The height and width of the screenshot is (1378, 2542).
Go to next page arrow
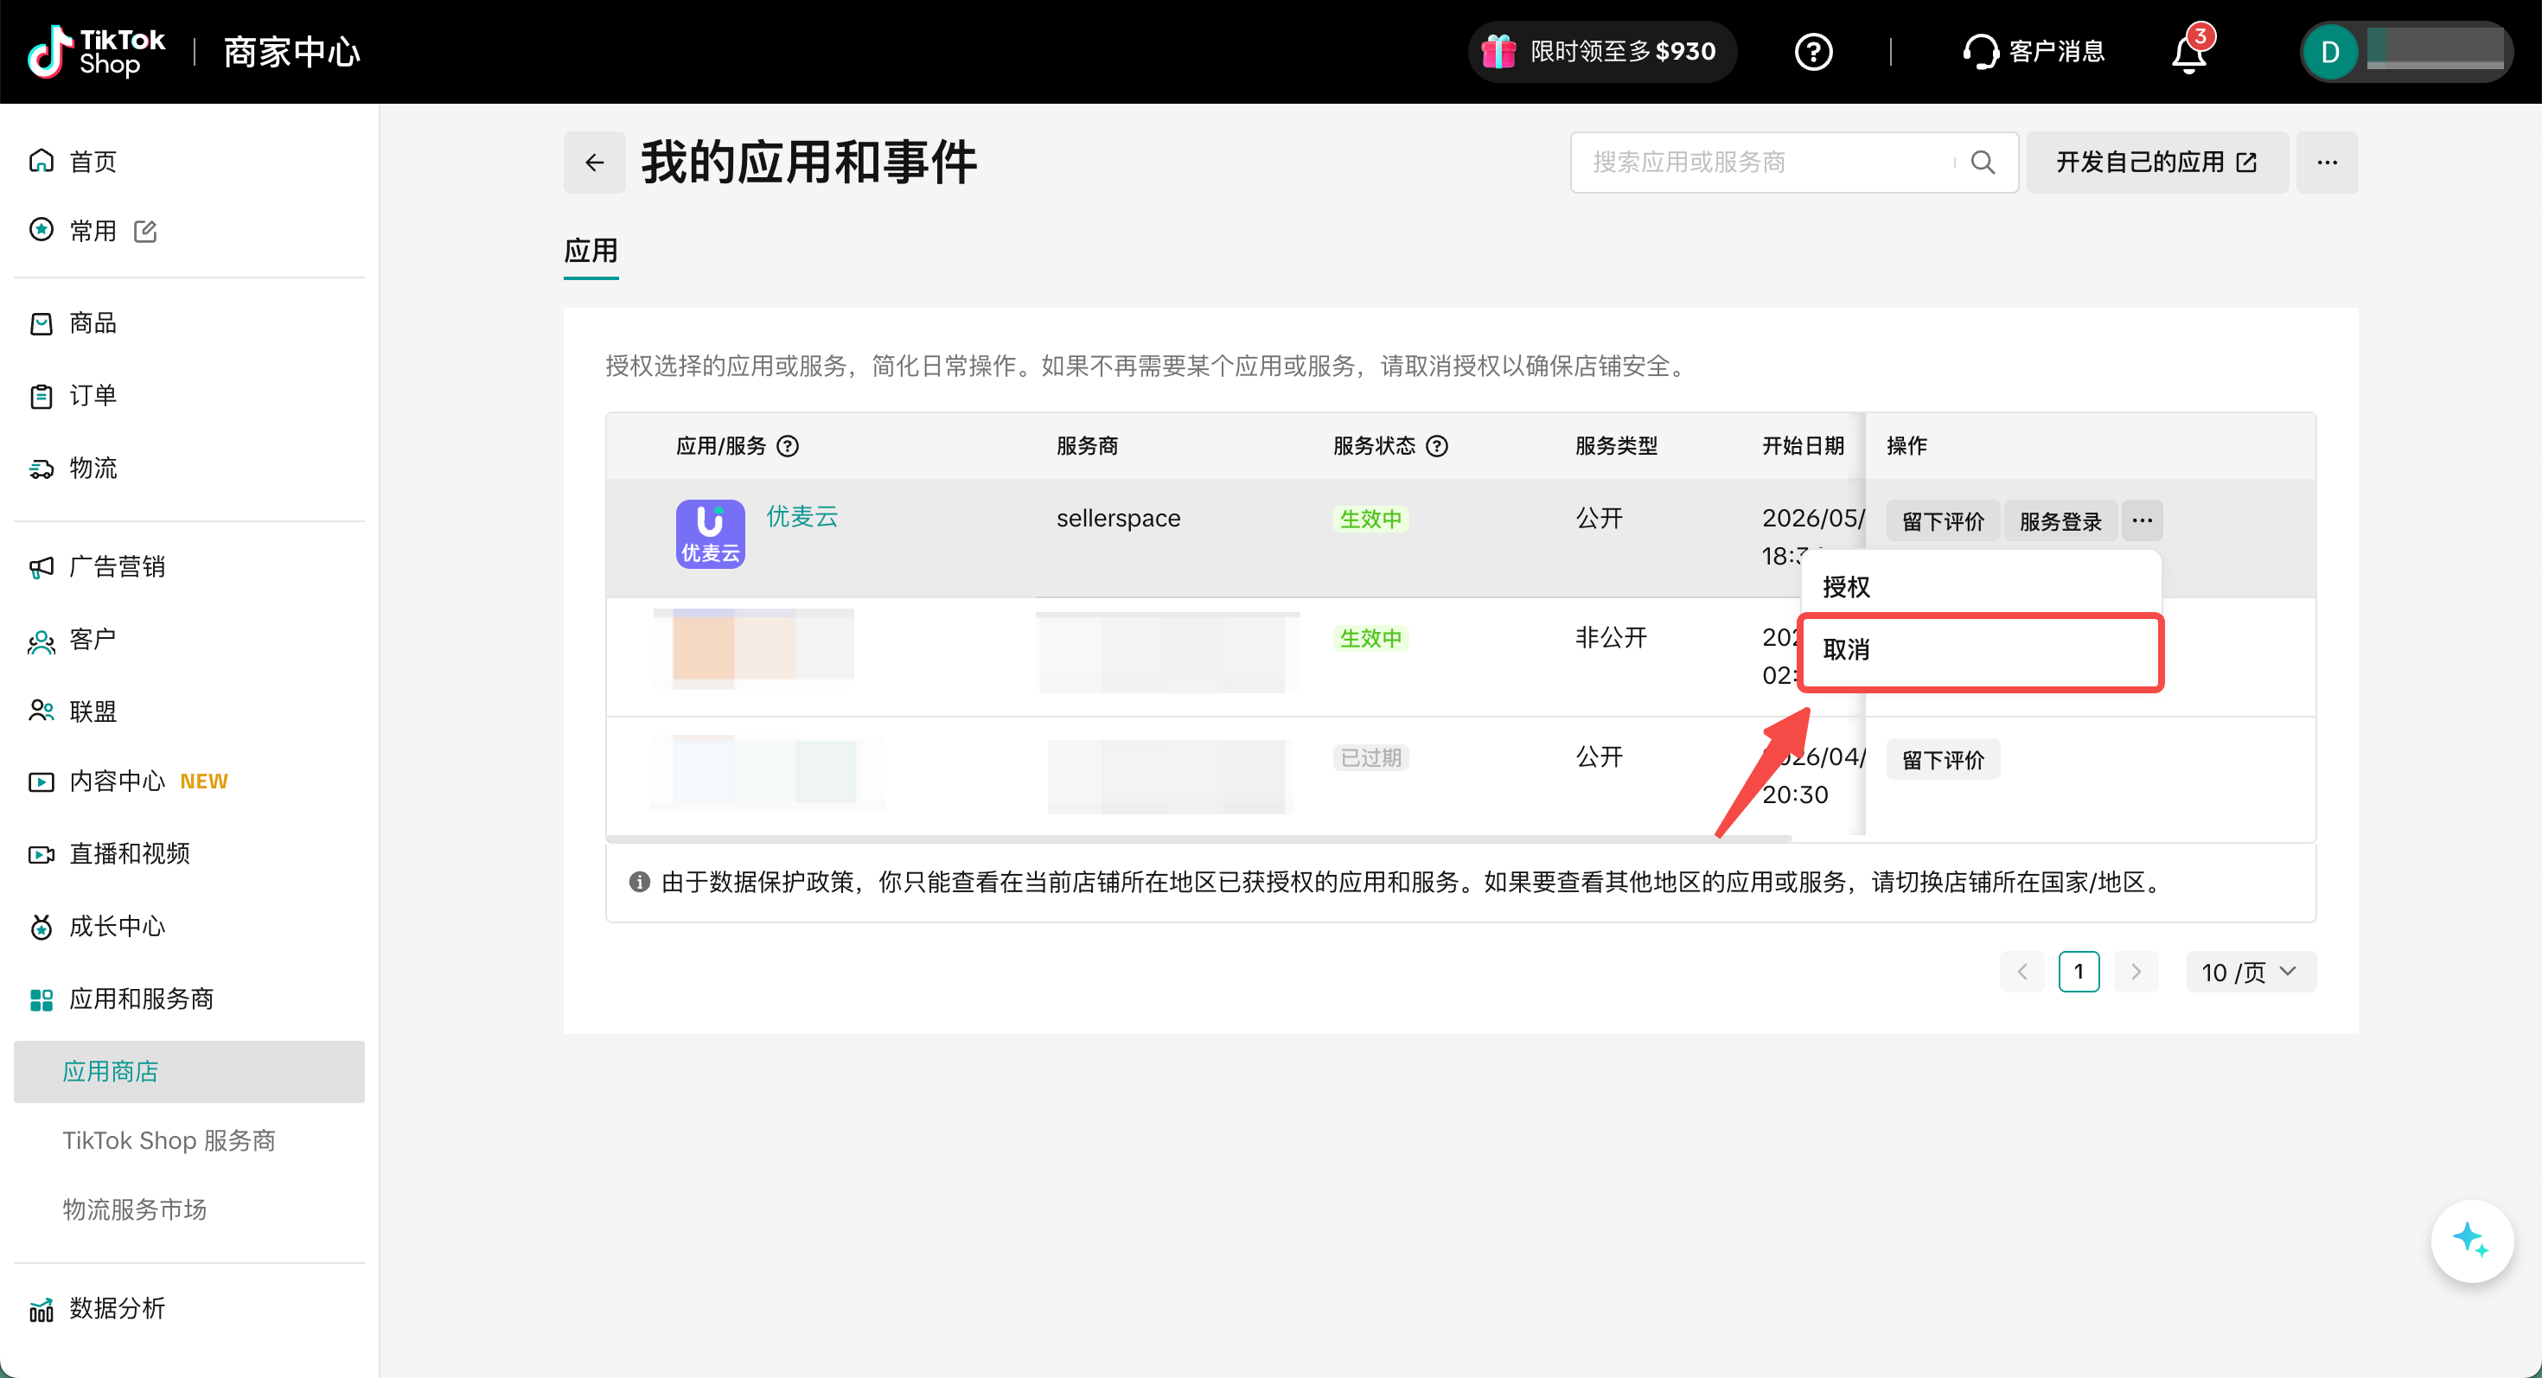[2136, 972]
